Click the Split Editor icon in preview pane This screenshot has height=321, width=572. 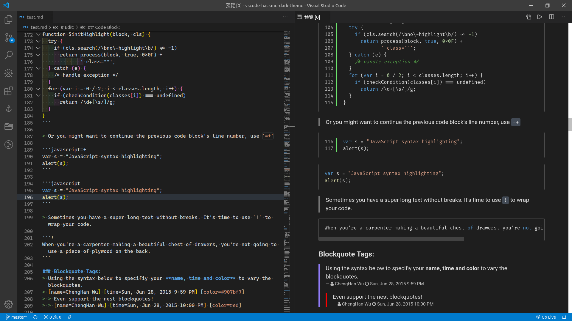[551, 17]
